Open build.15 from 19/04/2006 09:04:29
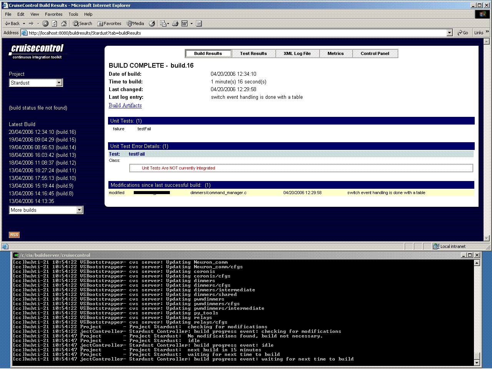The height and width of the screenshot is (369, 492). 42,140
